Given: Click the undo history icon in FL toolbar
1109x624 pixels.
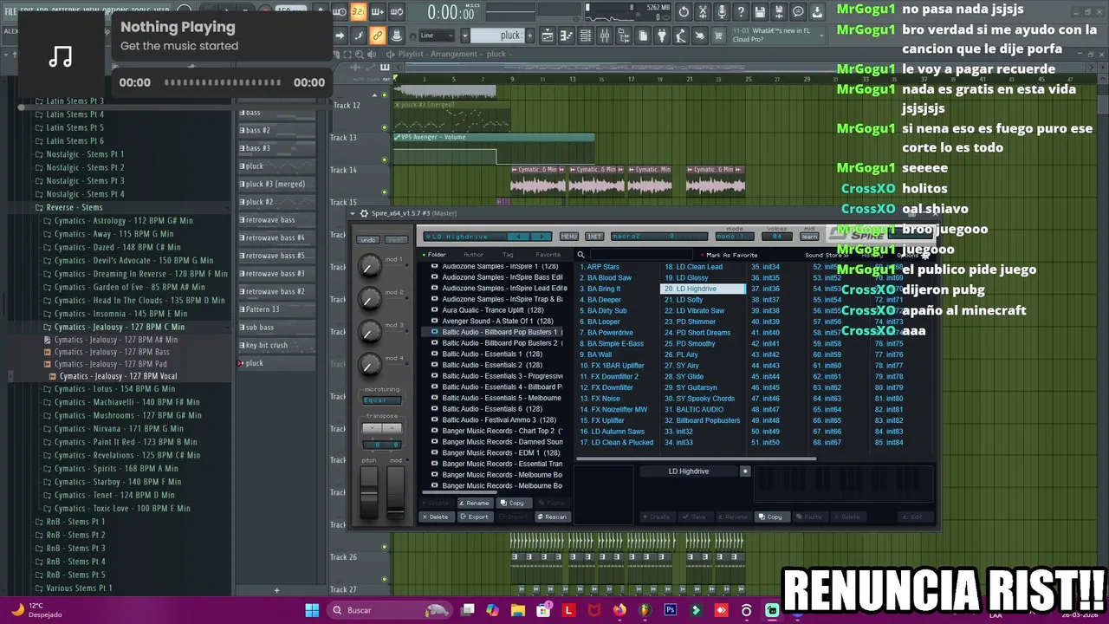Looking at the screenshot, I should [x=684, y=12].
